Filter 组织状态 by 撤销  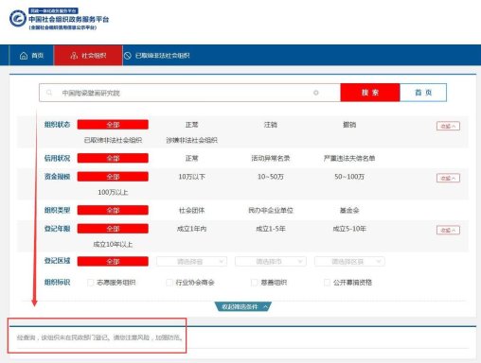(x=349, y=125)
